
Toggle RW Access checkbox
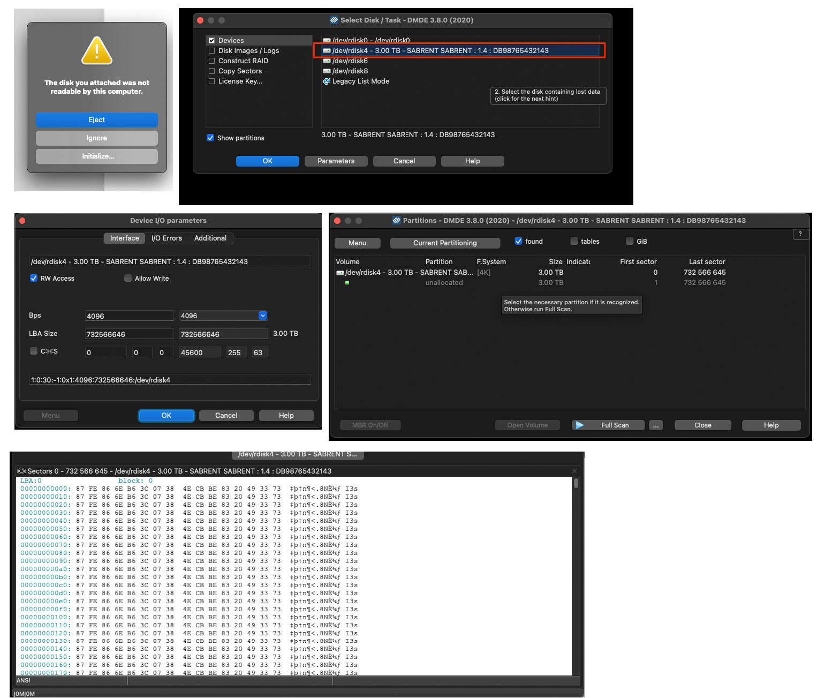[x=34, y=279]
